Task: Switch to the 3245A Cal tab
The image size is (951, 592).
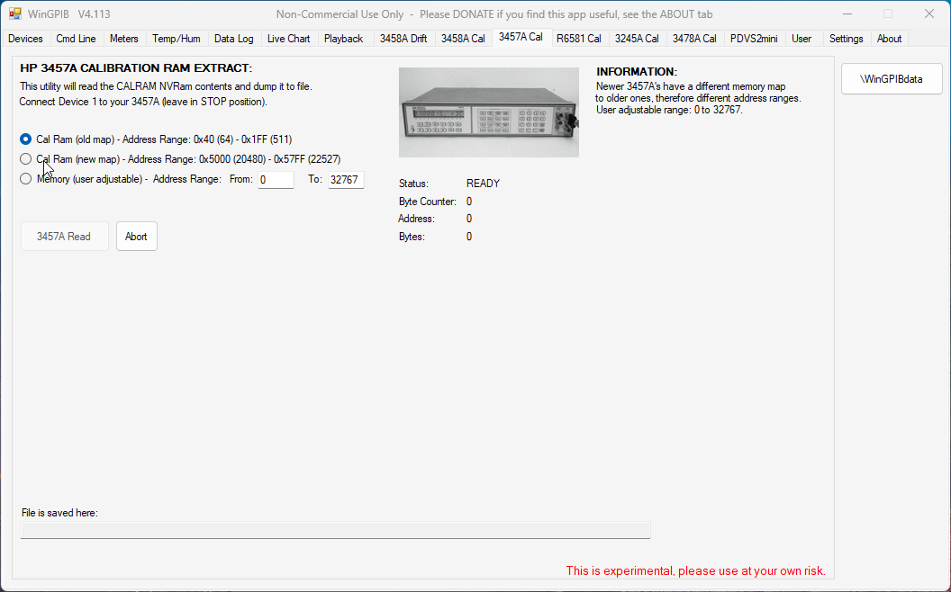Action: (637, 38)
